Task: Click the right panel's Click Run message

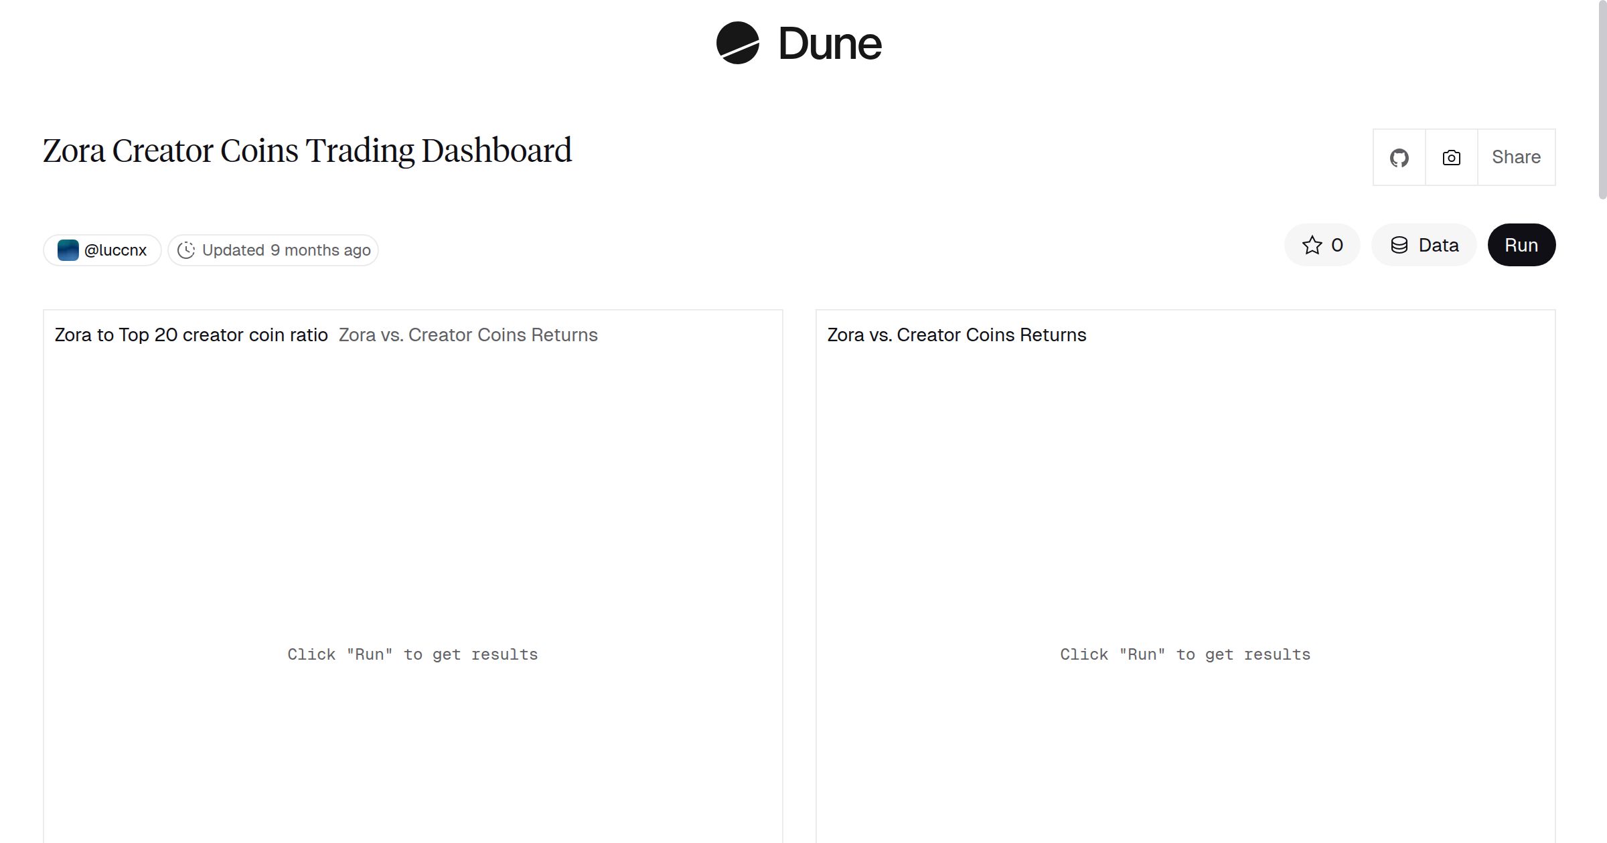Action: click(1185, 654)
